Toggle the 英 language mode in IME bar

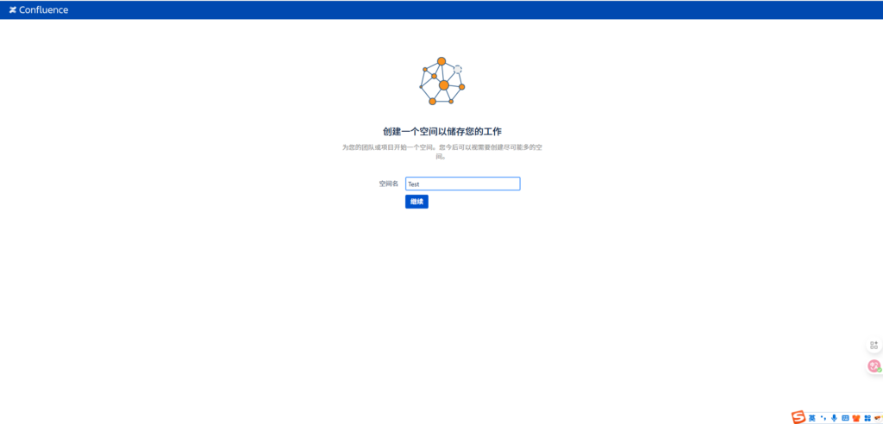point(812,417)
